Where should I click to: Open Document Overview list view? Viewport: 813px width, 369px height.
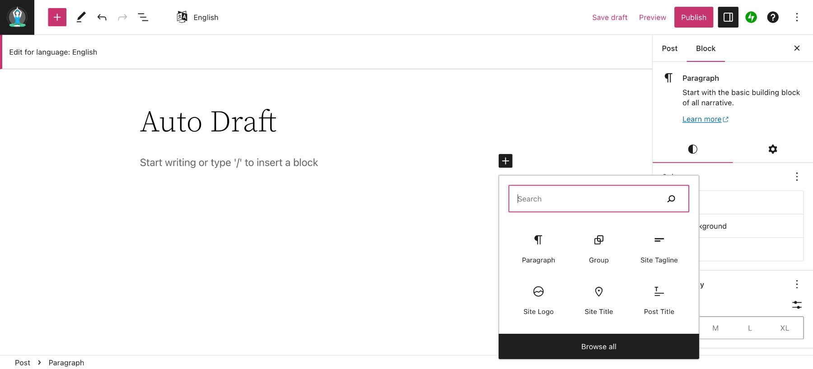click(x=143, y=17)
